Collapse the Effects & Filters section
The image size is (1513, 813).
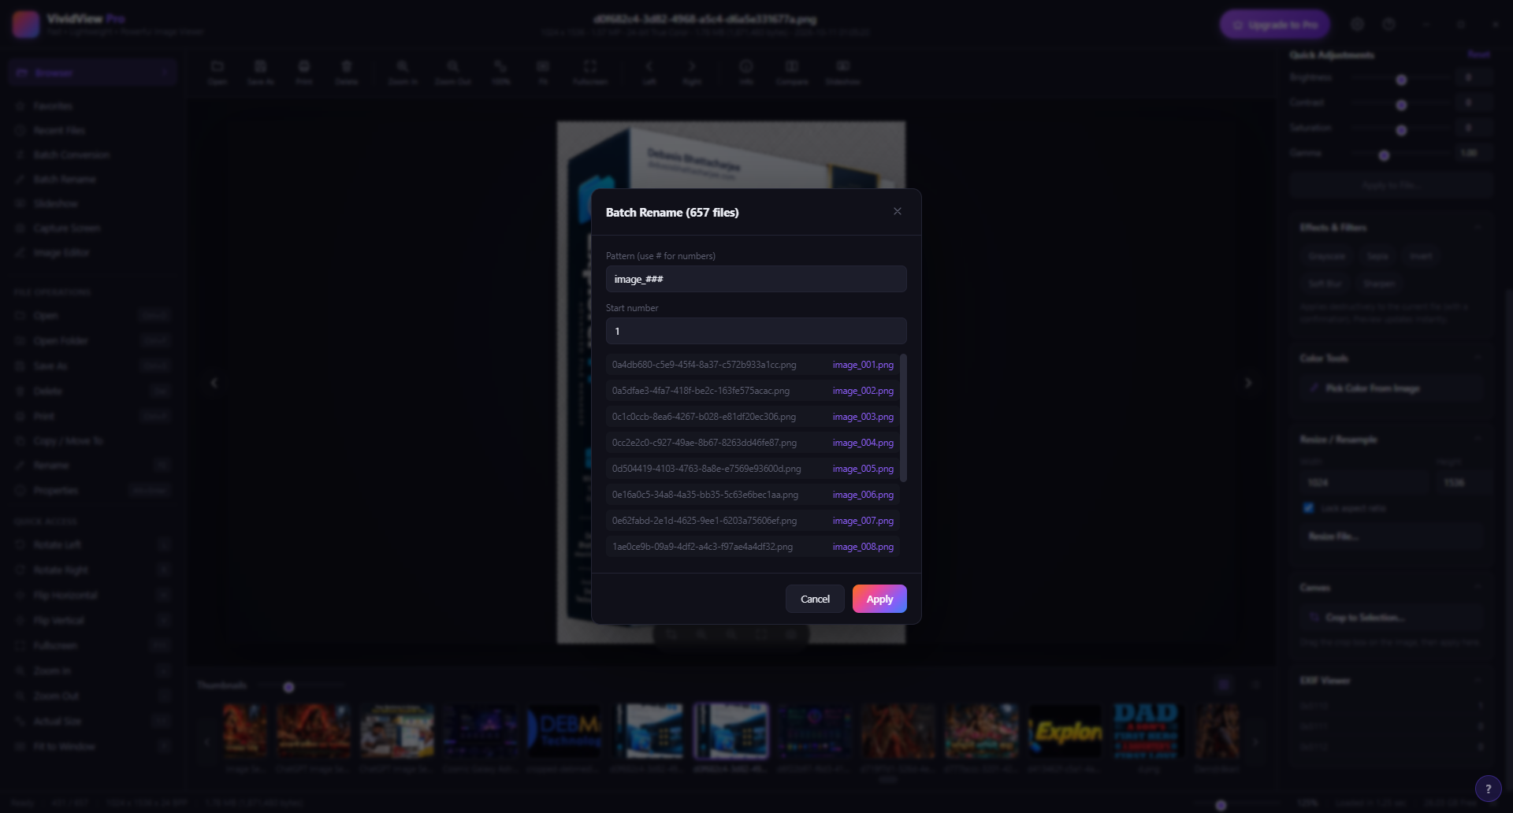click(1478, 227)
